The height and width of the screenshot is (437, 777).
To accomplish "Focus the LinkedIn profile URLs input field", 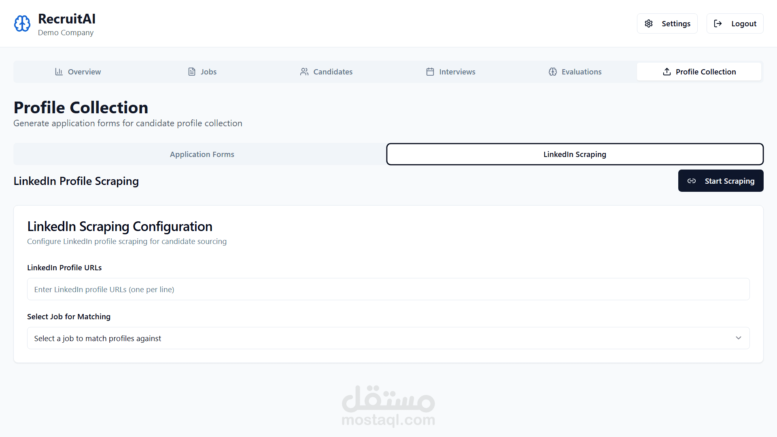I will [388, 289].
